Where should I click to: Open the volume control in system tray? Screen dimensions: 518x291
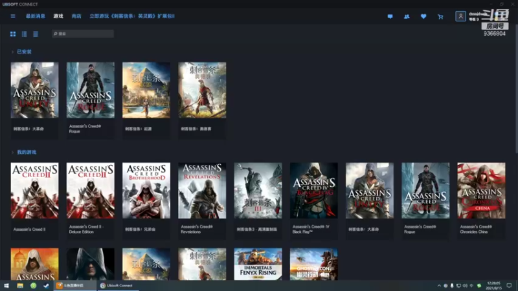click(x=465, y=286)
